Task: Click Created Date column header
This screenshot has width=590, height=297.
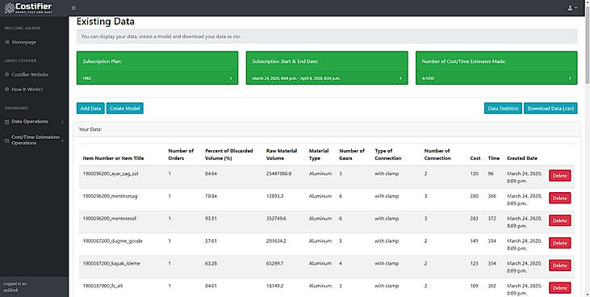Action: tap(522, 158)
